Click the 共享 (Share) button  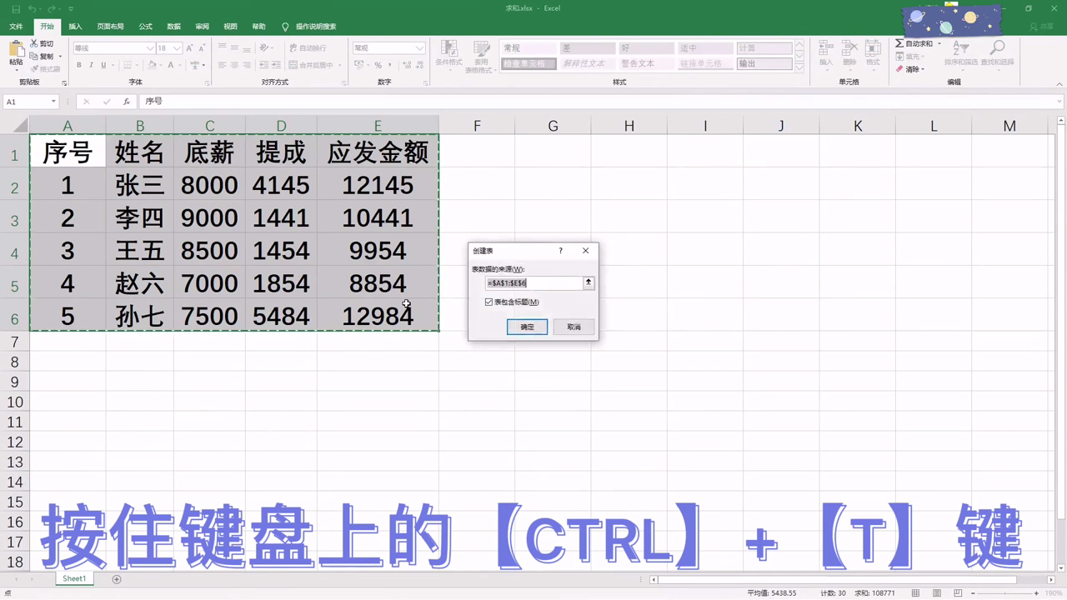[1041, 27]
